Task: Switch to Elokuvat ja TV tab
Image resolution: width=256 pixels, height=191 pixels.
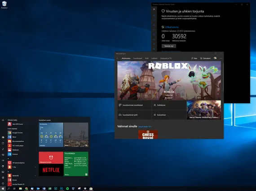Action: pyautogui.click(x=166, y=58)
